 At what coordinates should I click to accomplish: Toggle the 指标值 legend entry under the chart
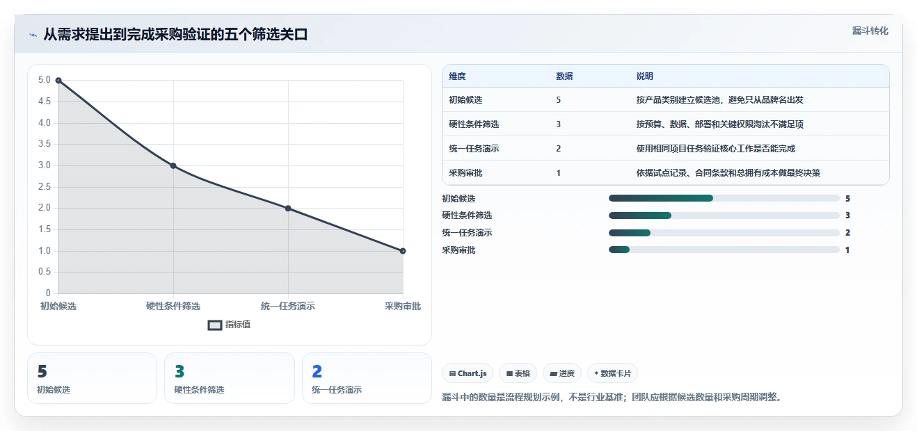(229, 325)
